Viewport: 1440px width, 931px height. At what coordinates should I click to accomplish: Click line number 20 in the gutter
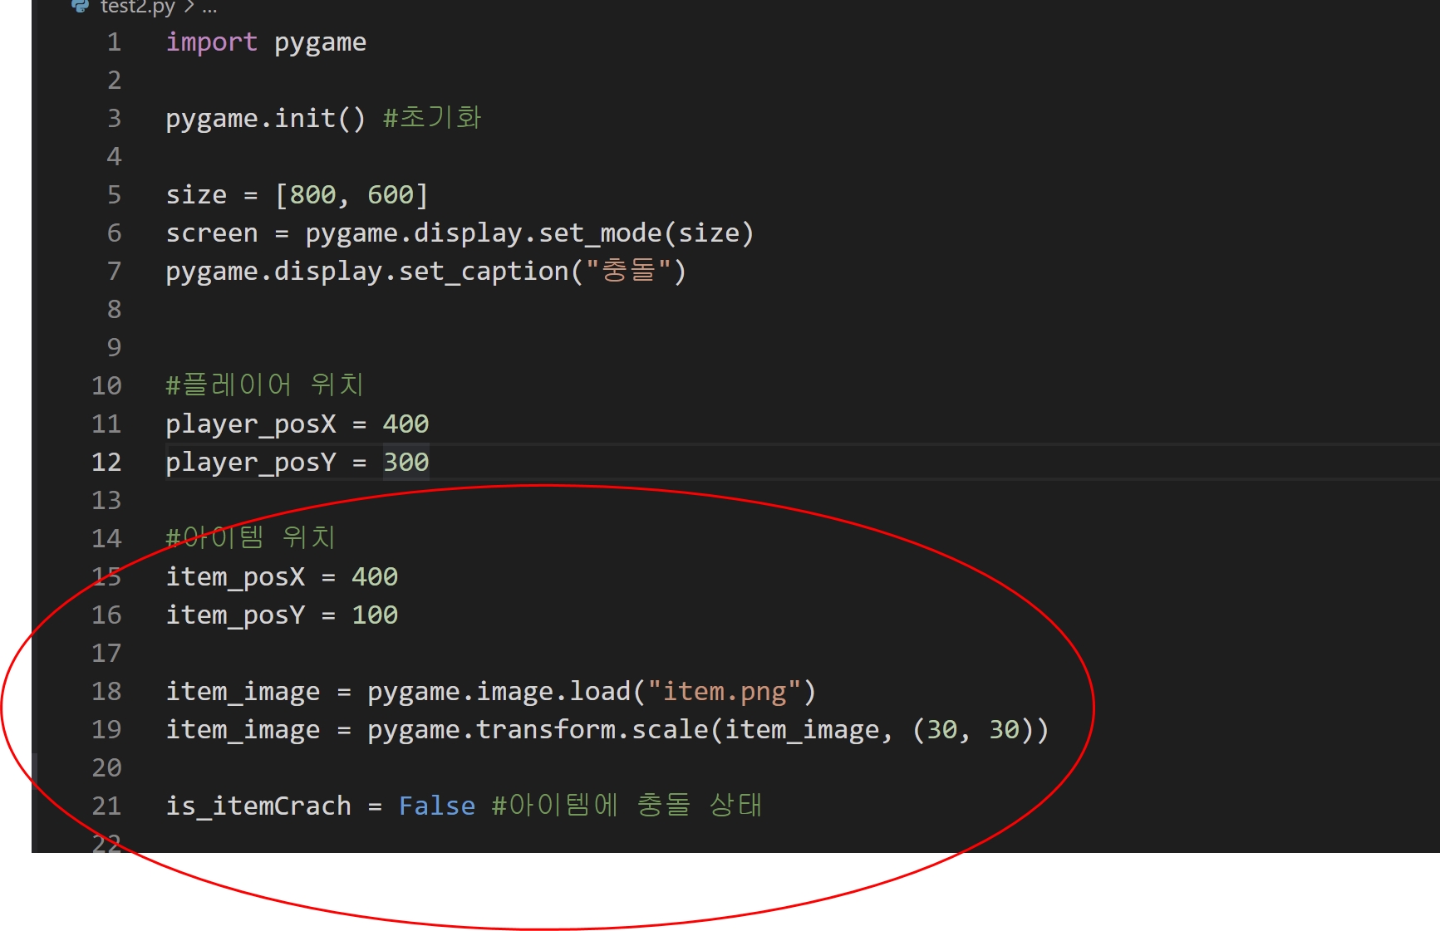(106, 768)
